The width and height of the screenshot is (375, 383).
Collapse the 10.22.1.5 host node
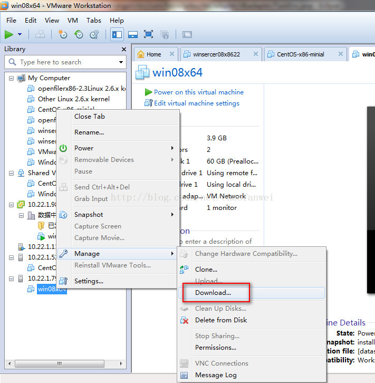click(x=11, y=257)
